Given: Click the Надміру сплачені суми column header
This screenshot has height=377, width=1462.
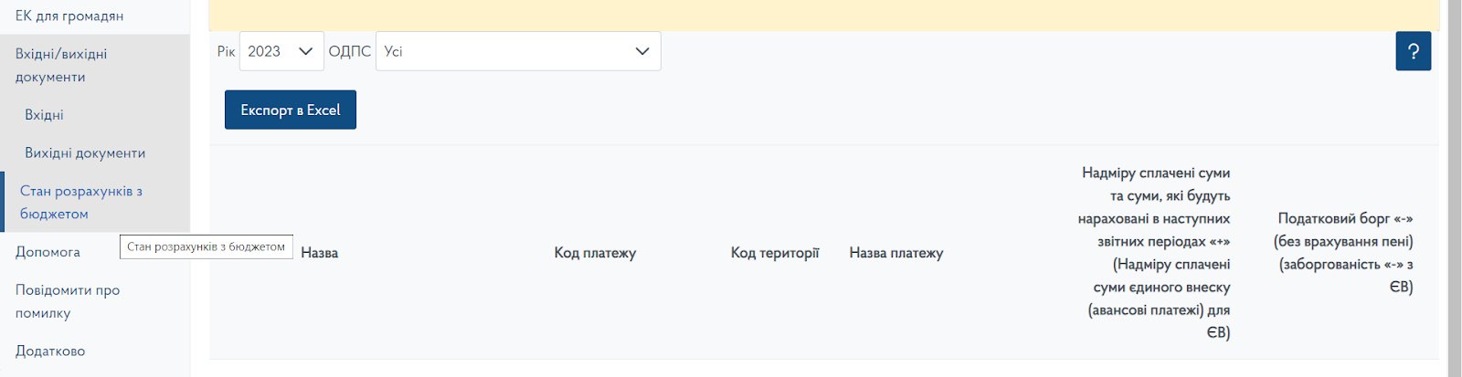Looking at the screenshot, I should (1154, 253).
